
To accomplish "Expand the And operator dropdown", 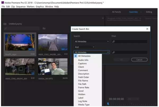I will coord(85,47).
